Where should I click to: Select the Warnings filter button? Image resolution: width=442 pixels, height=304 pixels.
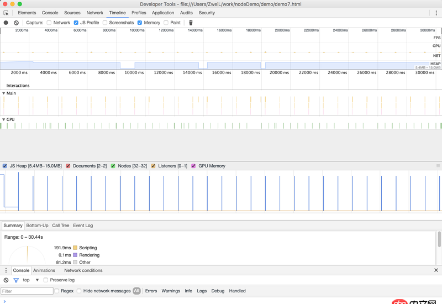171,291
